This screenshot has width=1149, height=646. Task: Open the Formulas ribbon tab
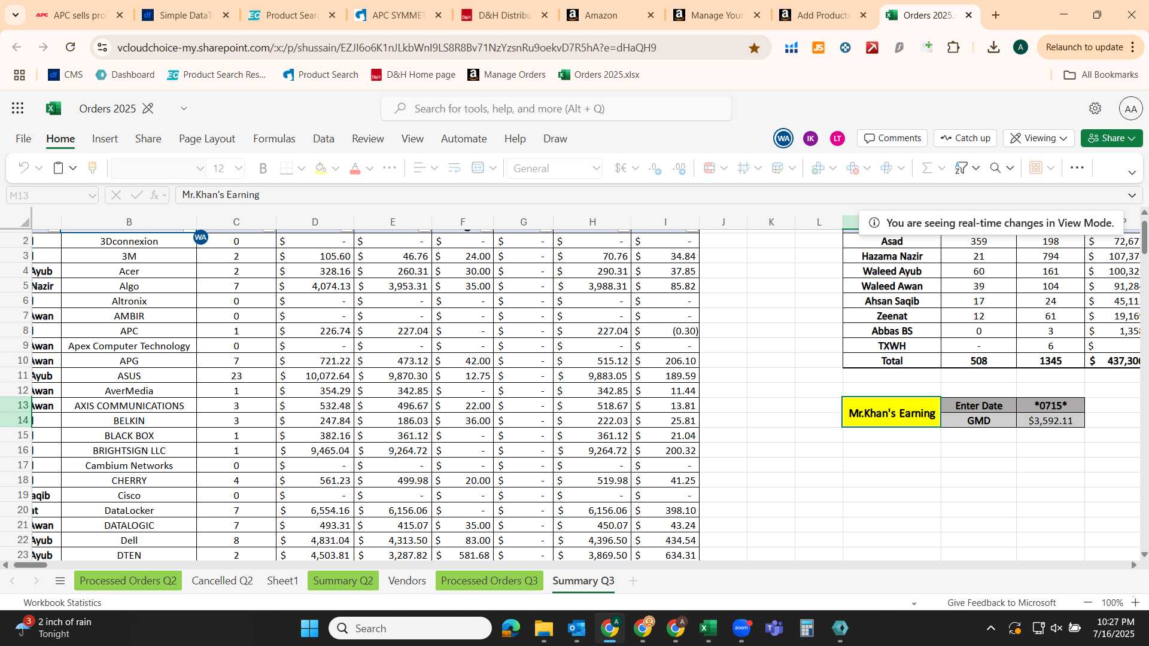tap(274, 139)
